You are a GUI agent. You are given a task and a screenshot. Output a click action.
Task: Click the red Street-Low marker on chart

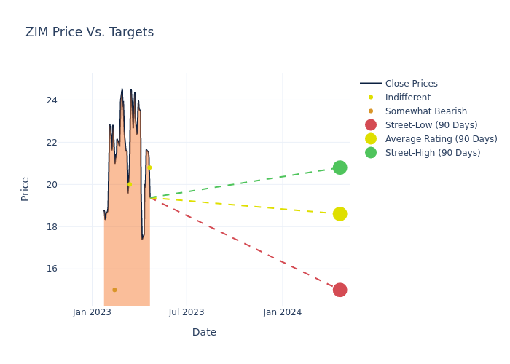[340, 290]
